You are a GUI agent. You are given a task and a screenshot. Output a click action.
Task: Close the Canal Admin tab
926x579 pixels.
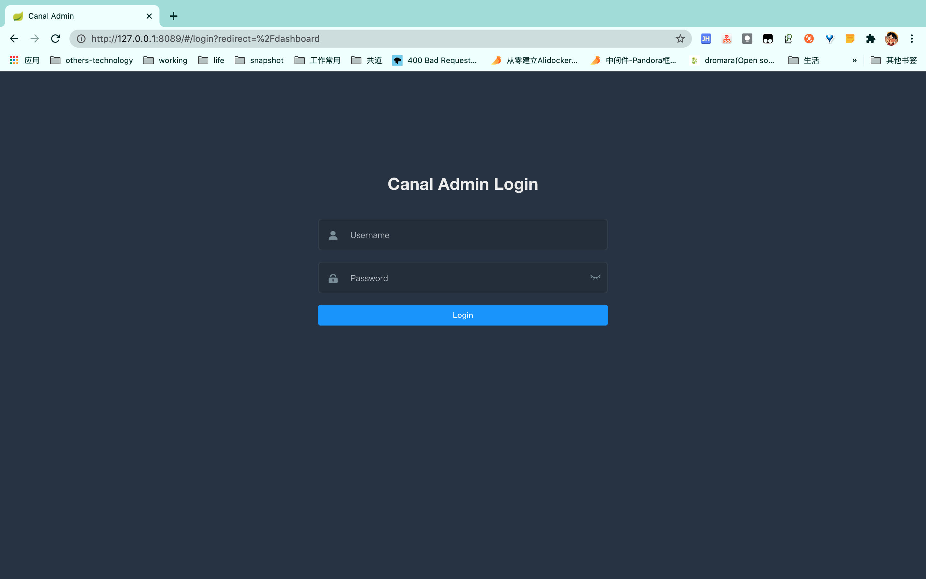[x=149, y=16]
